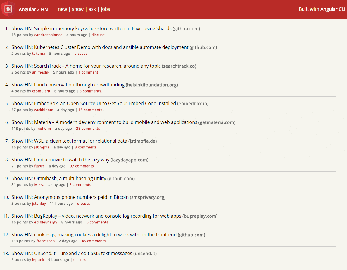Viewport: 347px width, 270px height.
Task: Click the HN Angular logo icon
Action: (8, 9)
